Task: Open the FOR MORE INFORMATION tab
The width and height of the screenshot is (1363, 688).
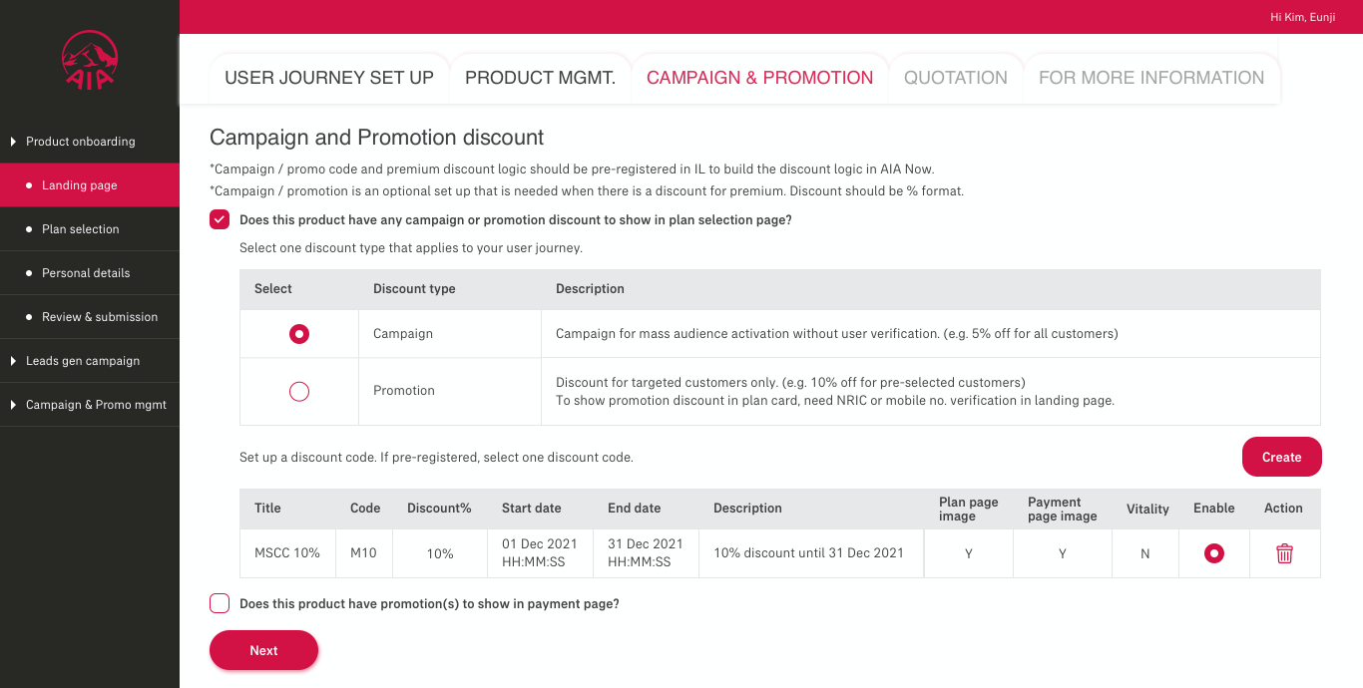Action: tap(1151, 78)
